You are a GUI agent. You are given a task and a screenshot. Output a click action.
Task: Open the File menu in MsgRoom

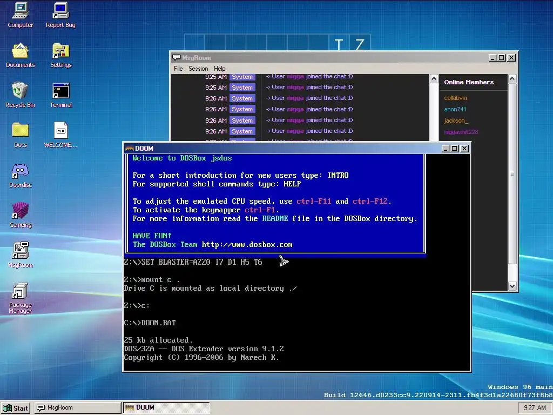(178, 69)
